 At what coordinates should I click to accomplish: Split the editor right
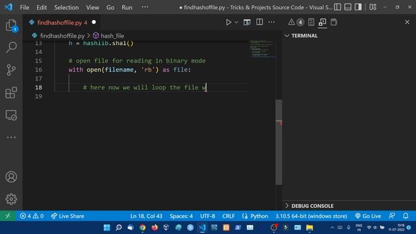[x=259, y=22]
